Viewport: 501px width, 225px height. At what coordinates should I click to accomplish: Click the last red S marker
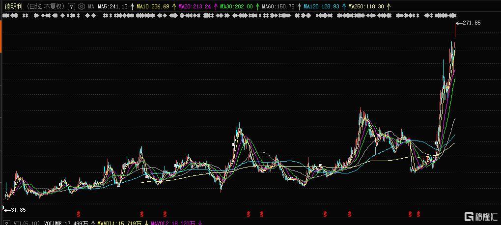418,214
